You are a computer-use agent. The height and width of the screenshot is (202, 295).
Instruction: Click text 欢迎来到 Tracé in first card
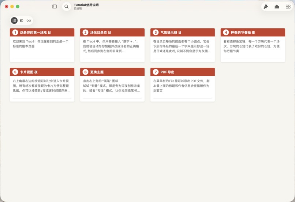[24, 41]
